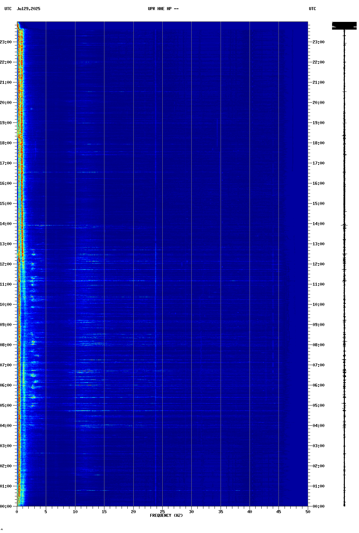359x533 pixels.
Task: Click the 21:00 label on left axis
Action: pyautogui.click(x=6, y=82)
